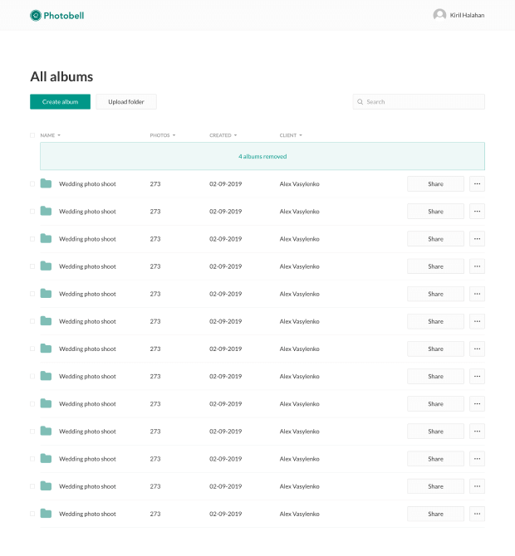
Task: Sort albums by the PHOTOS column
Action: point(163,135)
